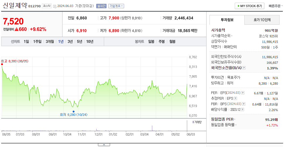Viewport: 284px width, 147px height.
Task: Click the +9.62% change rate
Action: tap(38, 29)
